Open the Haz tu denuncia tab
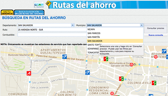Screen dimensions: 168x96 coord(7,13)
